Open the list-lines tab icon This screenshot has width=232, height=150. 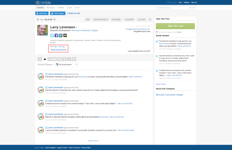50,59
